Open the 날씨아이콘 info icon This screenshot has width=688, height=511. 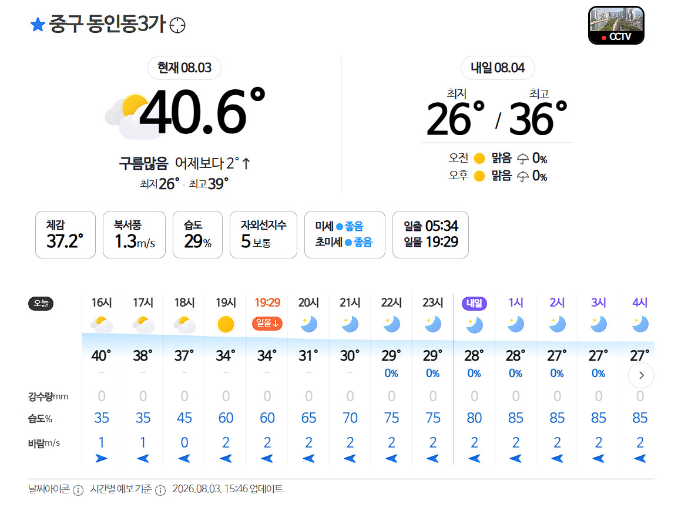[78, 490]
